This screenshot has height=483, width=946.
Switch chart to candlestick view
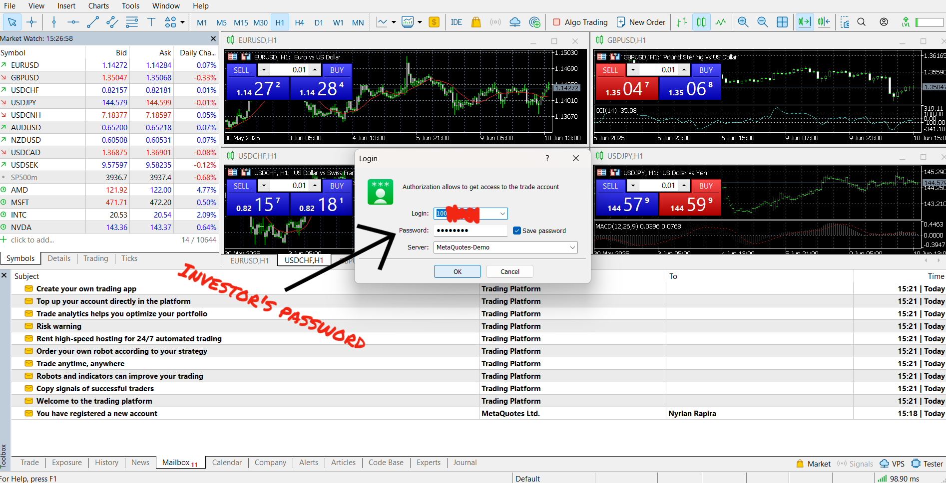701,22
